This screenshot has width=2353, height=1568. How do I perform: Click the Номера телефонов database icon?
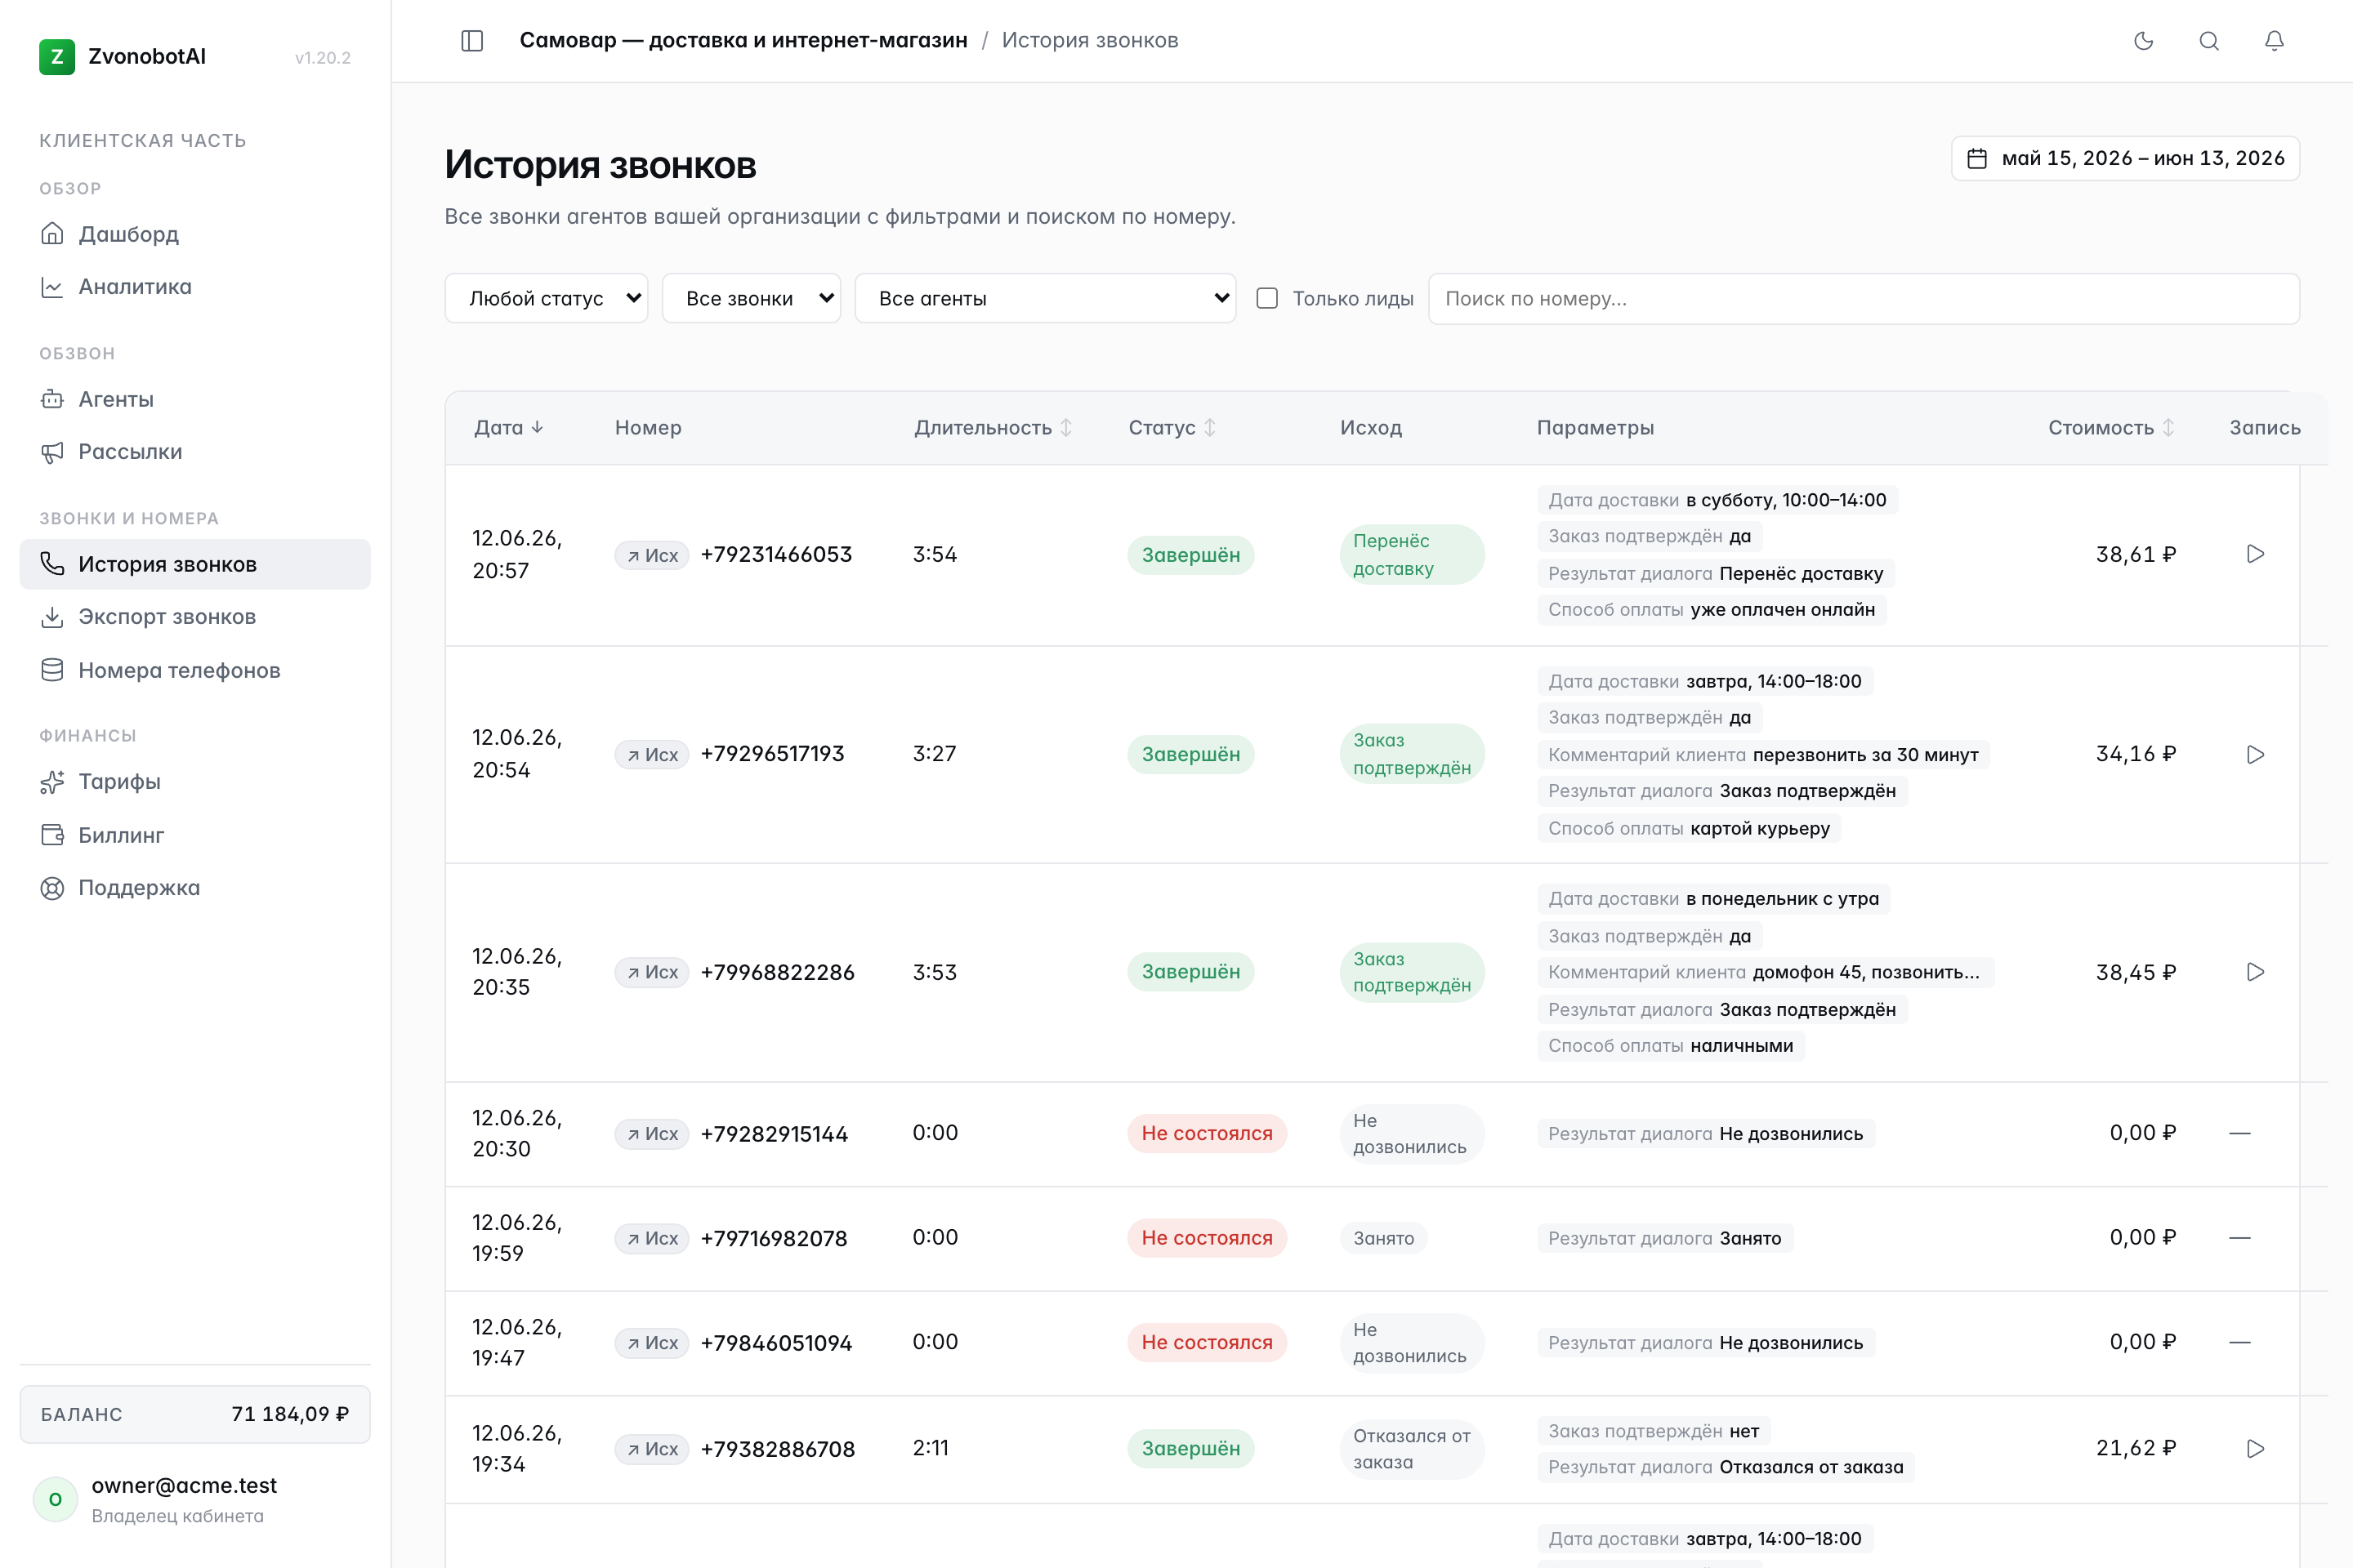[52, 670]
